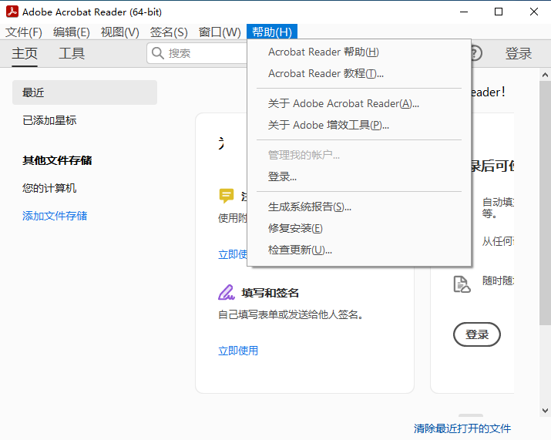Click 登录 in the top right toolbar

[519, 53]
